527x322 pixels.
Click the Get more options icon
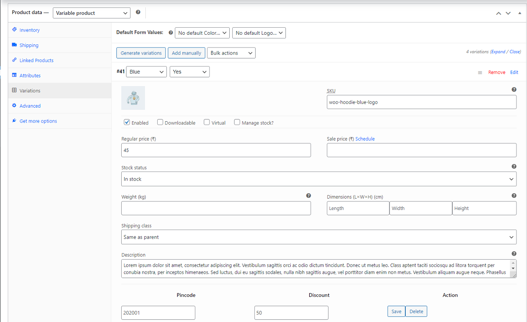(x=14, y=121)
